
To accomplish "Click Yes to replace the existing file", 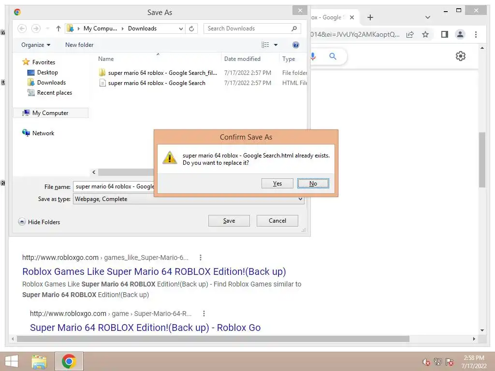I will 277,183.
